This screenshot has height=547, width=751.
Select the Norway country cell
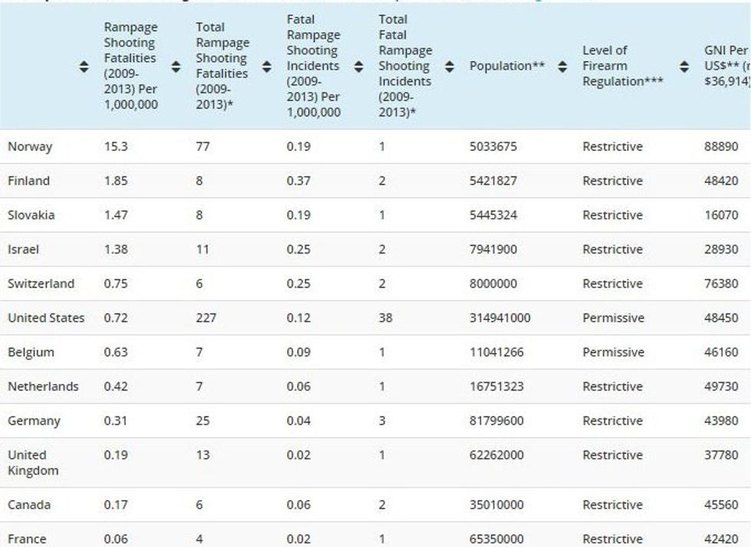coord(30,146)
